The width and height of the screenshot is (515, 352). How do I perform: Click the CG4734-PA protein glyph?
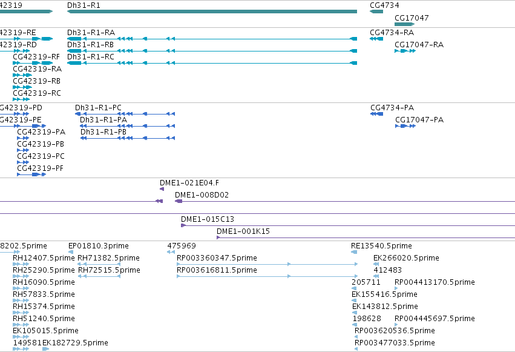pos(376,114)
